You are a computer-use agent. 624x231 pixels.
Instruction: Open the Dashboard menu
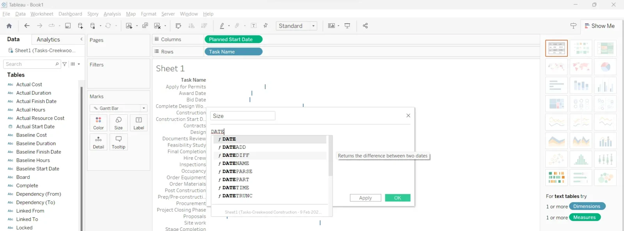[70, 14]
